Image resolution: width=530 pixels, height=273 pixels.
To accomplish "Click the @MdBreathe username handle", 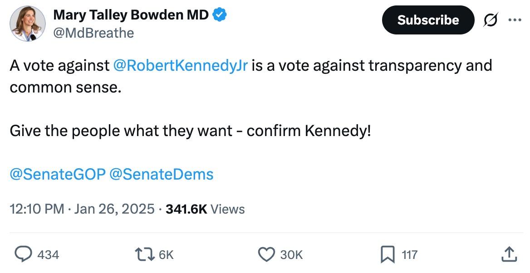I will [x=93, y=33].
